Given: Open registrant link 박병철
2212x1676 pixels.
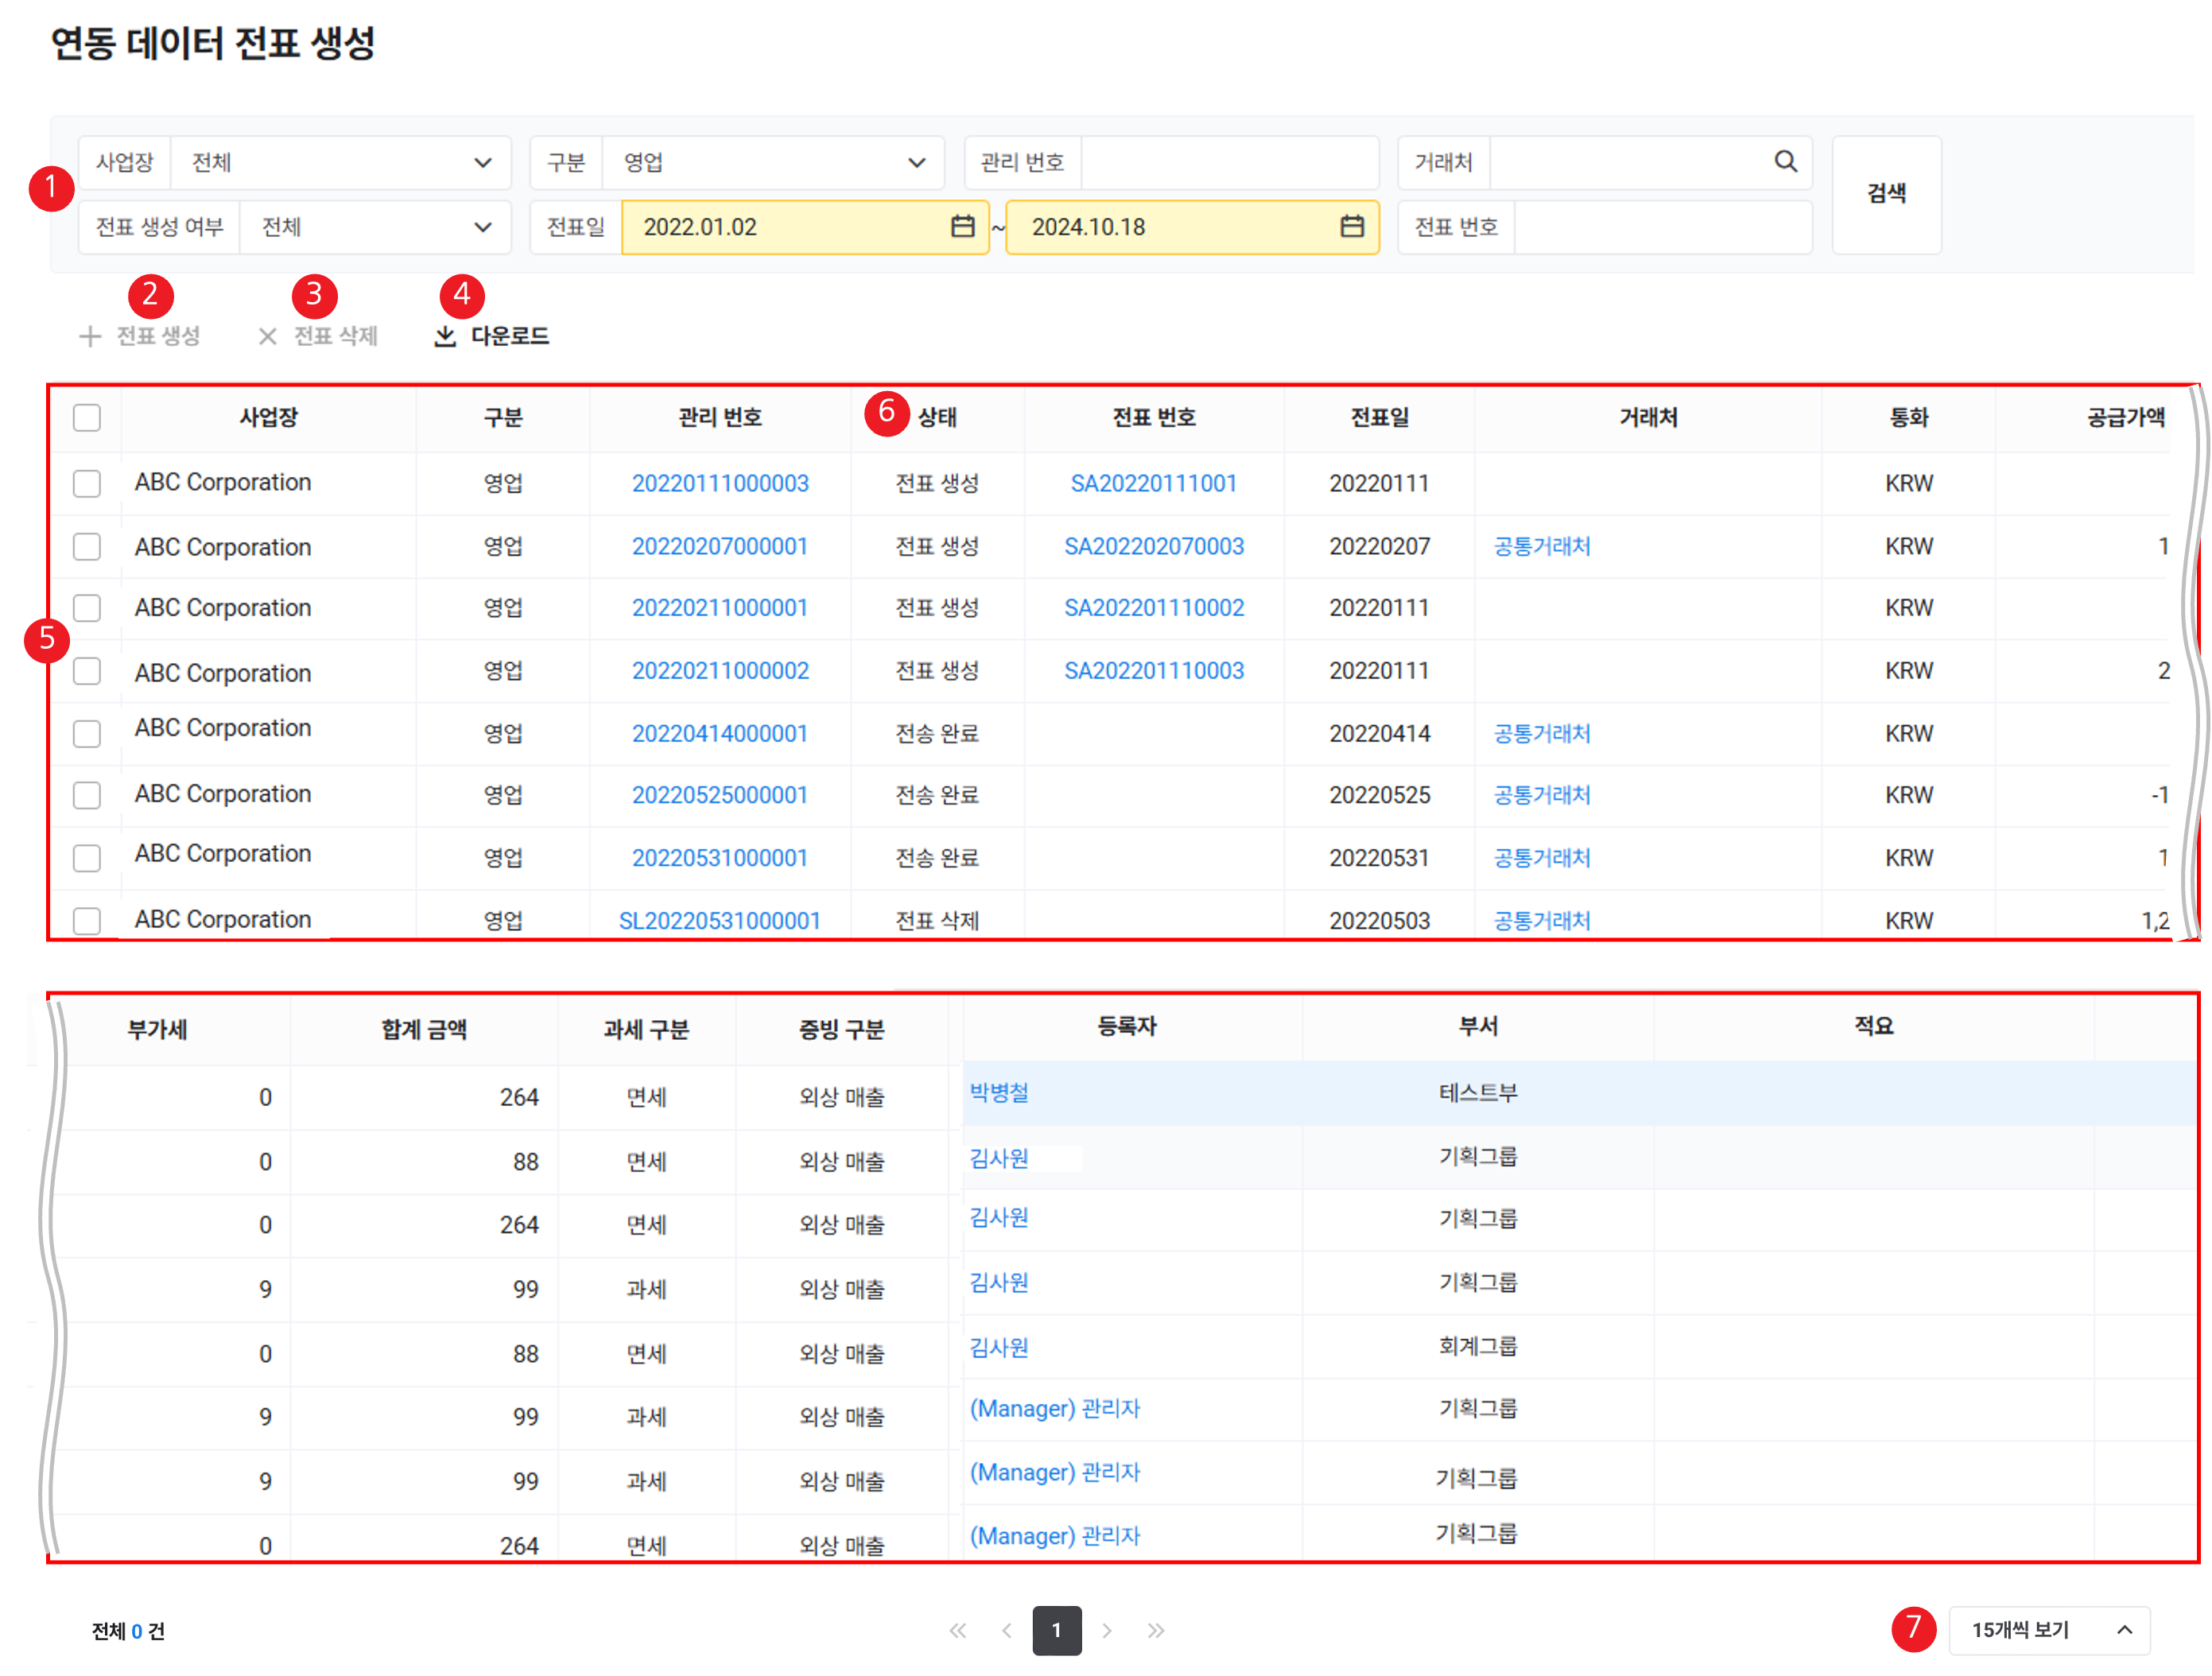Looking at the screenshot, I should (999, 1092).
